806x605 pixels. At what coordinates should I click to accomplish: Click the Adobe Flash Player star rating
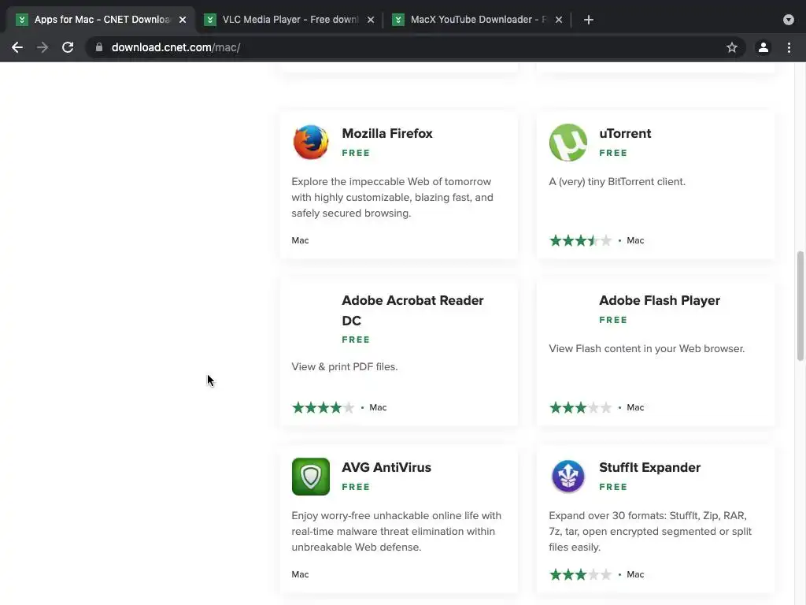580,407
